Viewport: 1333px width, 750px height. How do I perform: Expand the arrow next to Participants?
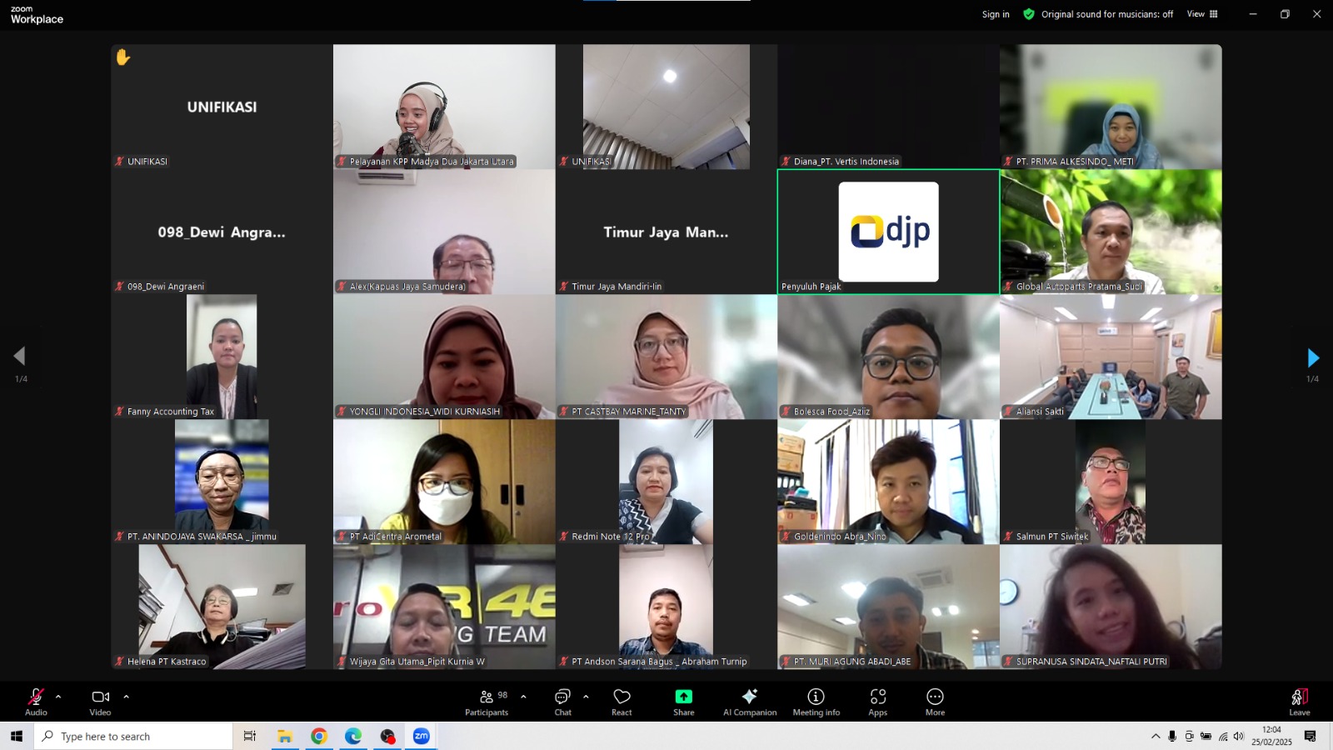coord(523,697)
